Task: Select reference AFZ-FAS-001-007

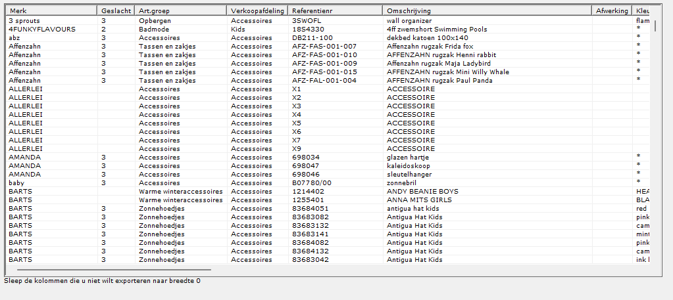Action: click(324, 47)
